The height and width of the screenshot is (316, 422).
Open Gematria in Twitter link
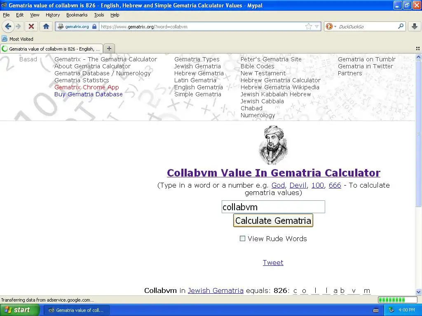(x=365, y=66)
